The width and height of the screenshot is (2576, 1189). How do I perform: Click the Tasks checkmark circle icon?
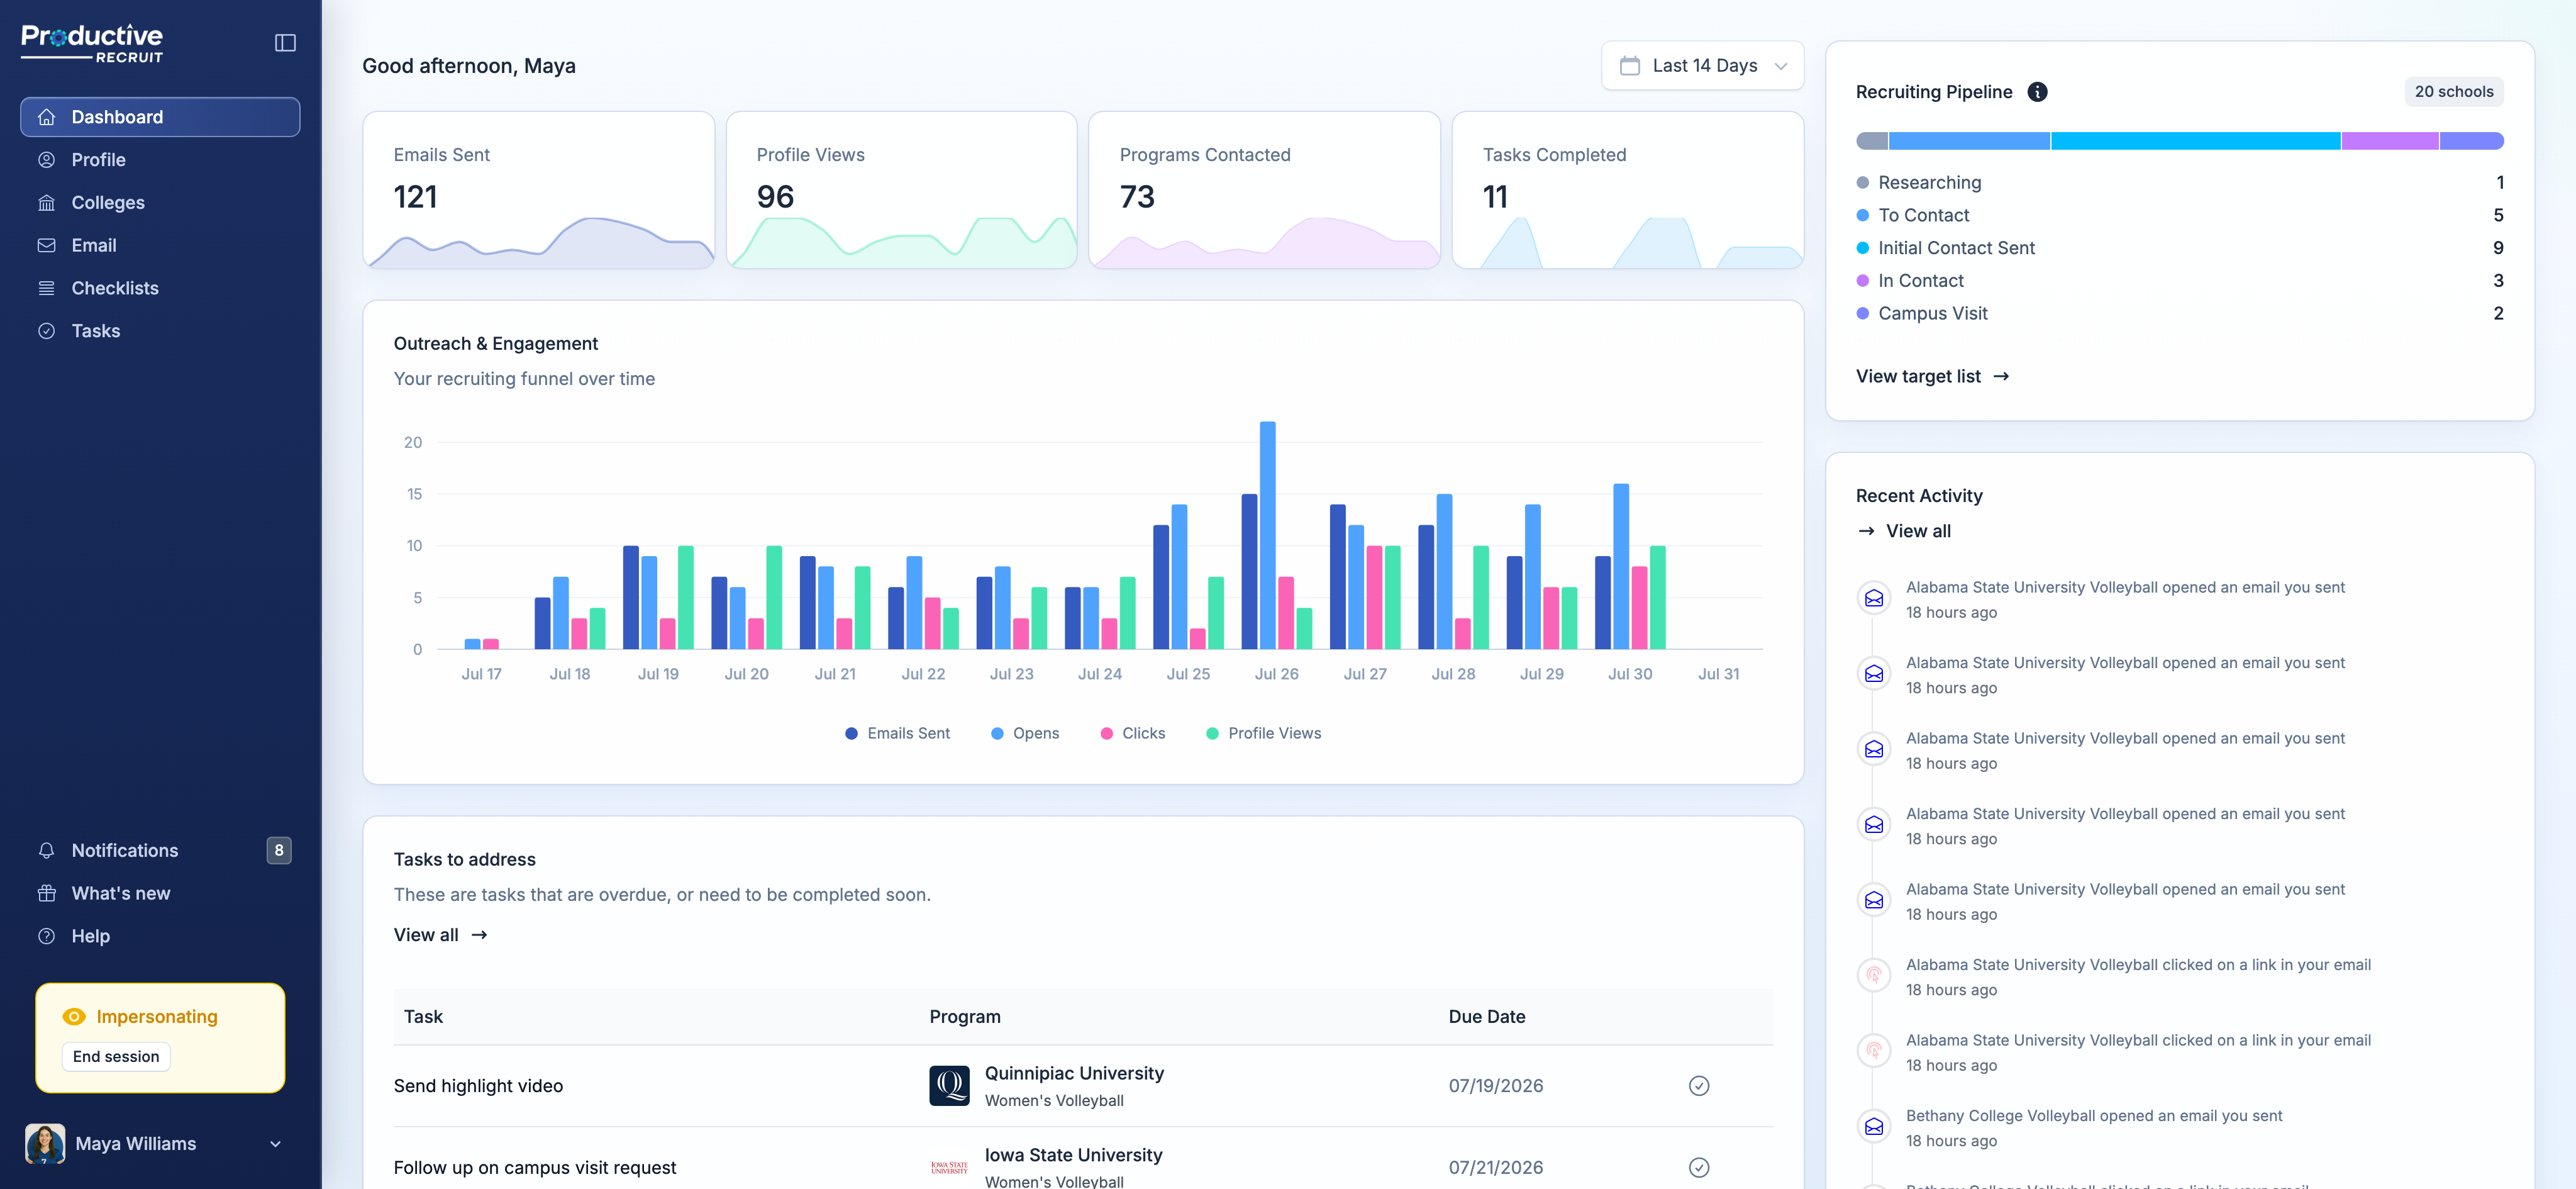point(46,331)
